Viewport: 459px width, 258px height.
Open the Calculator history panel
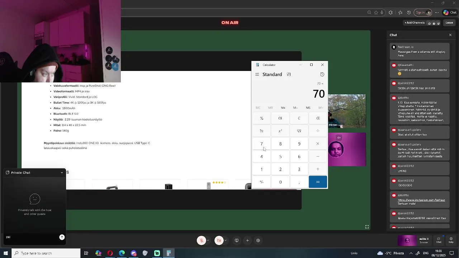(322, 75)
